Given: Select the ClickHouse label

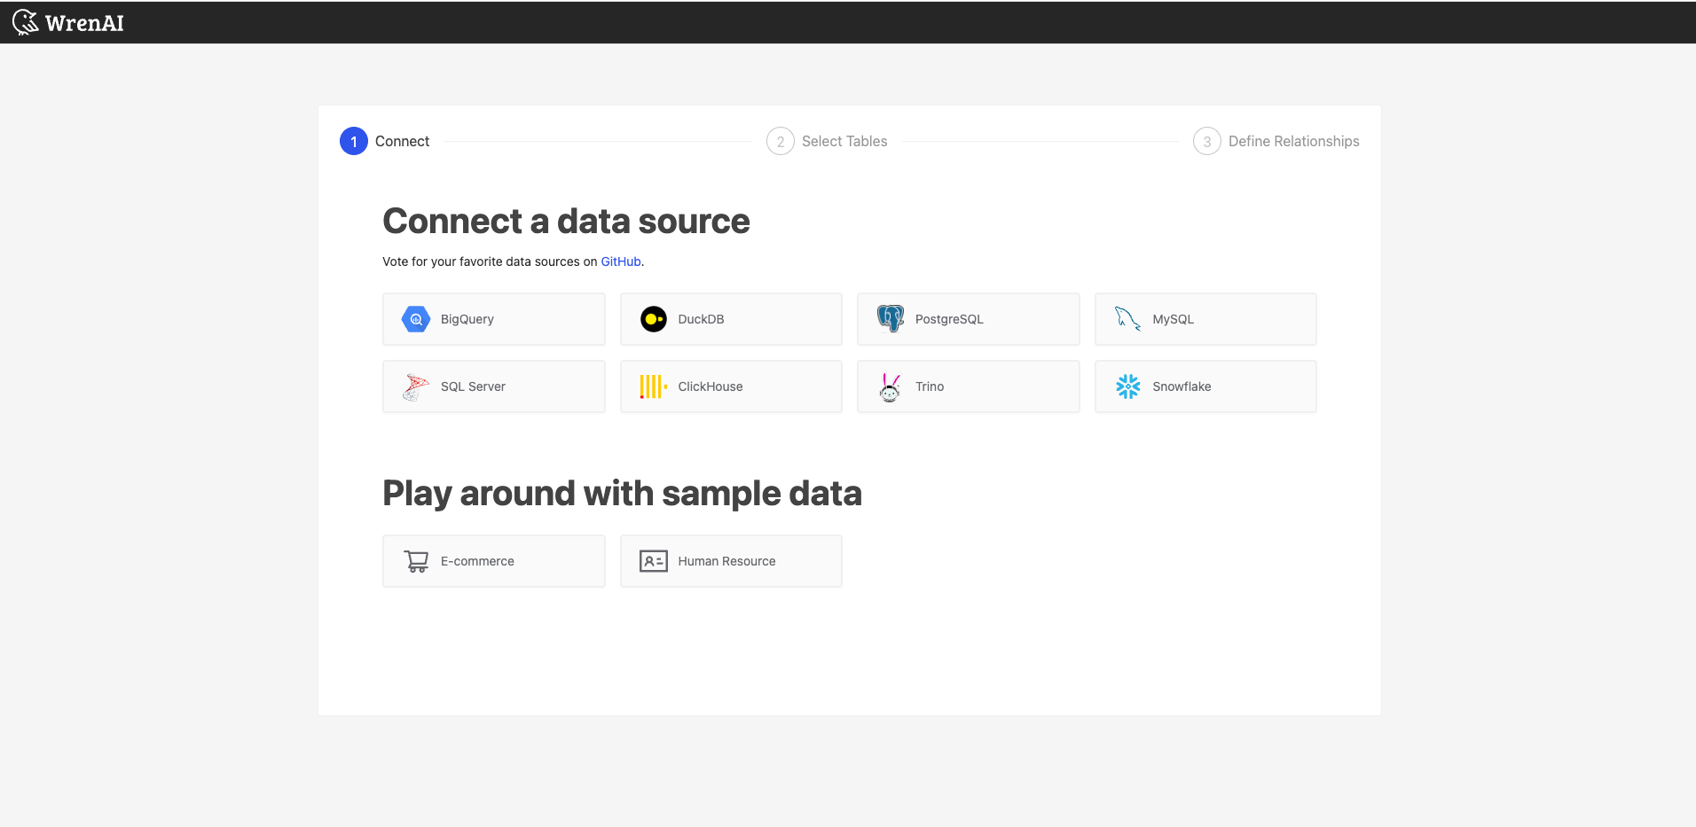Looking at the screenshot, I should click(711, 386).
